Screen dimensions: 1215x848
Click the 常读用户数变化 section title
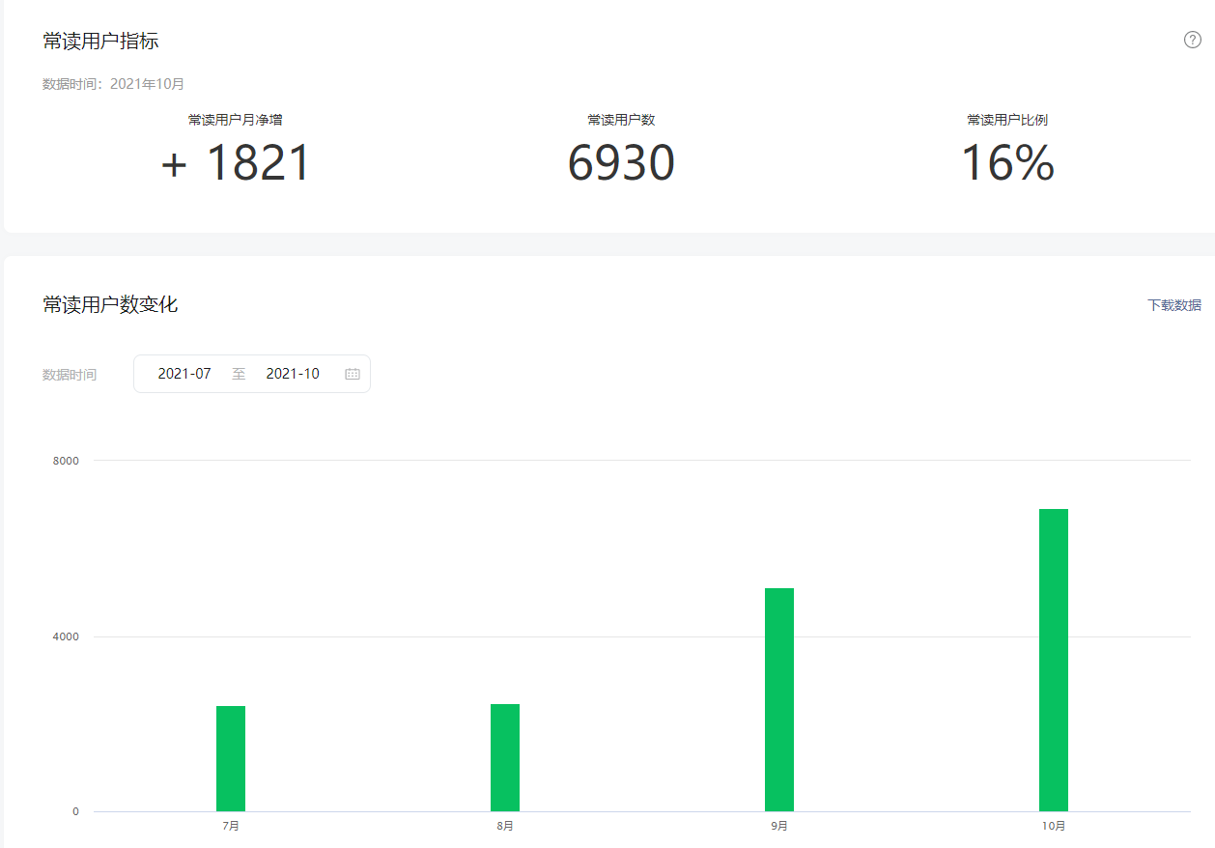click(110, 305)
